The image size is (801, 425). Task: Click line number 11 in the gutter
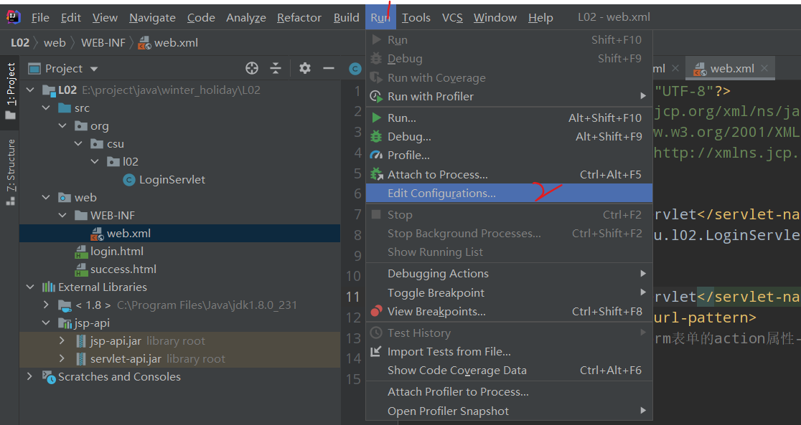pyautogui.click(x=353, y=297)
